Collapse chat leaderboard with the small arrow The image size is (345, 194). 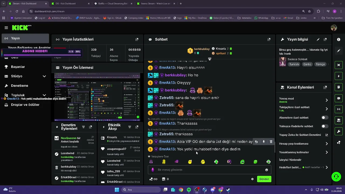coord(209,59)
